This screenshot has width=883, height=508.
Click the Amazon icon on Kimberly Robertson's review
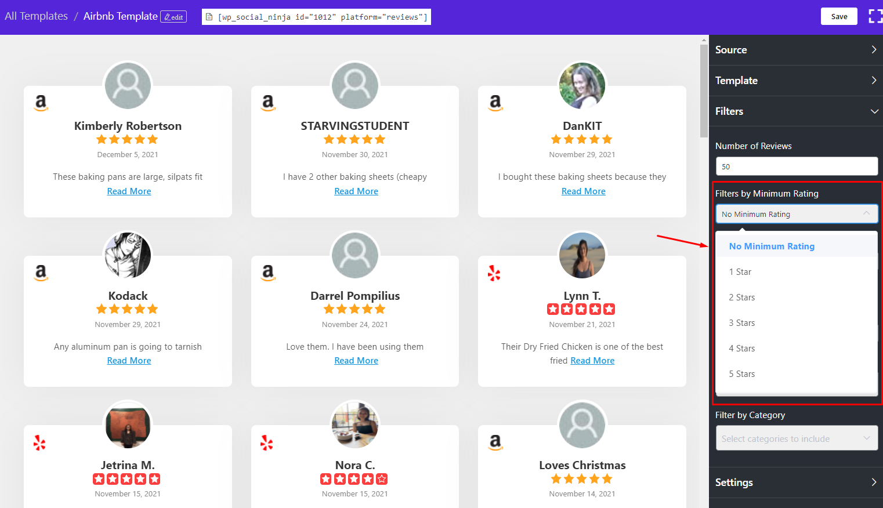(41, 103)
